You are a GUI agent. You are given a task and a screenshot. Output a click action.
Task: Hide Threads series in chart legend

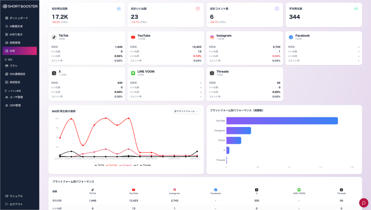click(x=146, y=165)
